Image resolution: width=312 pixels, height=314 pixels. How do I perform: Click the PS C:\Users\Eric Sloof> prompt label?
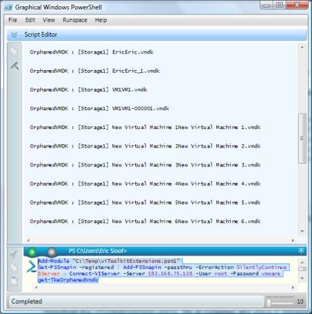tap(98, 251)
